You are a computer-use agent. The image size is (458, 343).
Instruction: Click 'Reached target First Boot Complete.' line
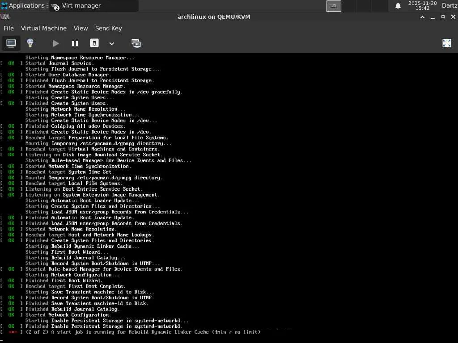click(x=75, y=286)
